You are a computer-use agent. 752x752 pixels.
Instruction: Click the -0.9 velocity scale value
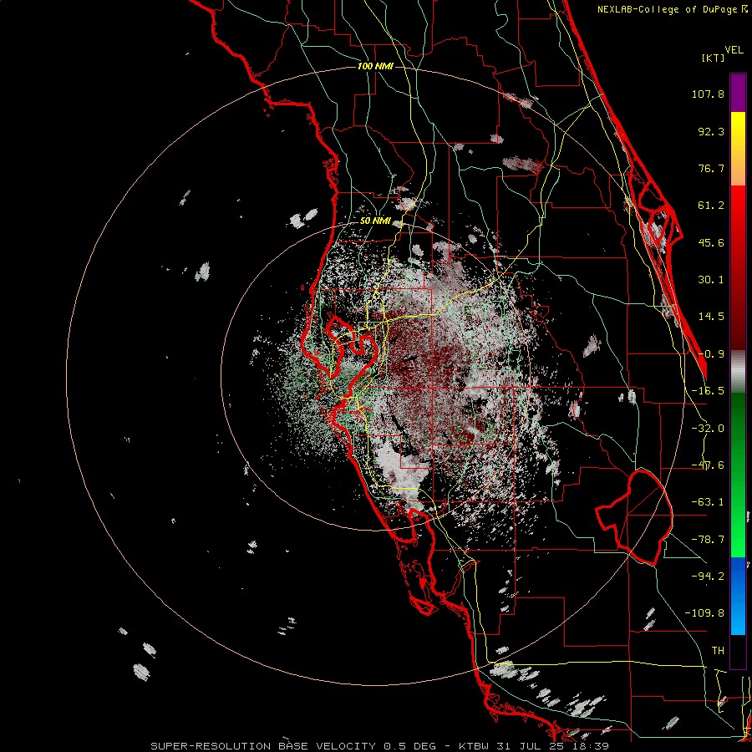[711, 354]
